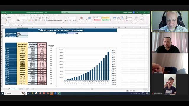189x106 pixels.
Task: Click the Undo icon in title bar
Action: click(x=5, y=12)
